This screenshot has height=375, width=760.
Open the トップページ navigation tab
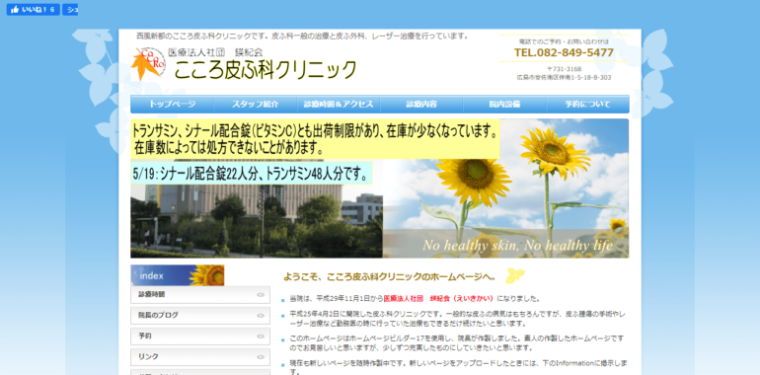[x=172, y=105]
